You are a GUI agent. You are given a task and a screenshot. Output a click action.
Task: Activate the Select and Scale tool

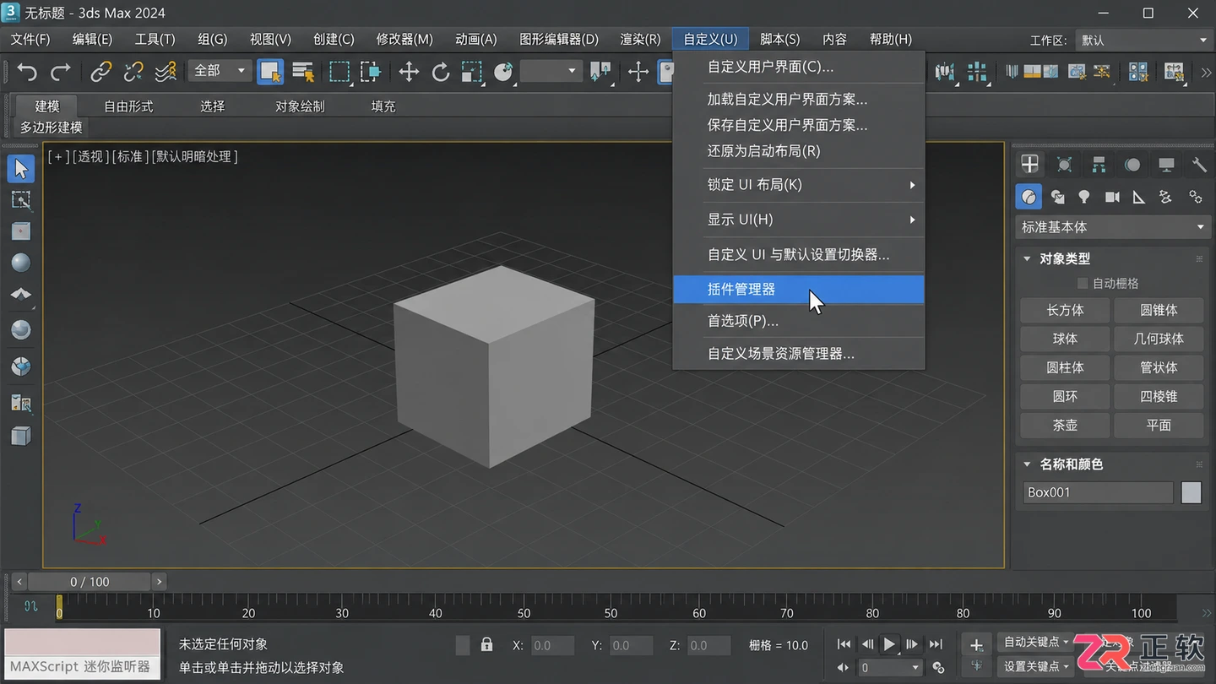point(471,72)
